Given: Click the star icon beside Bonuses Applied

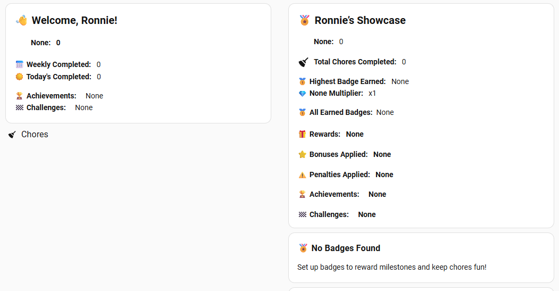Looking at the screenshot, I should pos(302,154).
